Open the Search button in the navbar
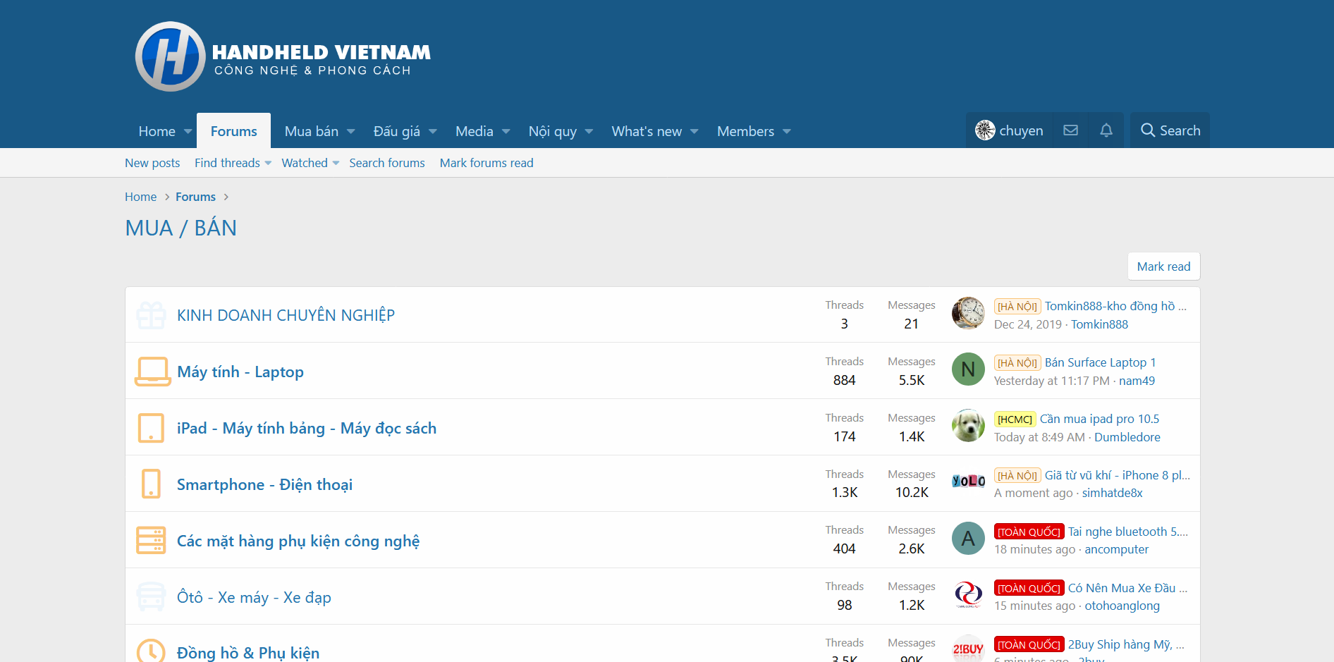1334x662 pixels. (x=1170, y=130)
